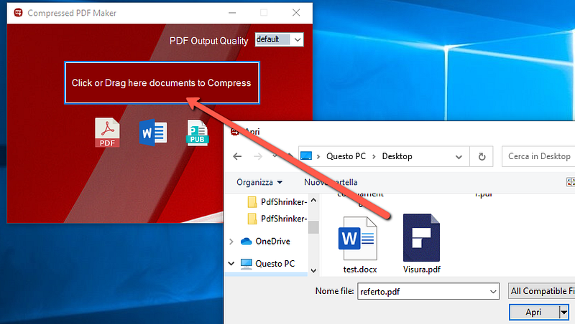Click the Word document icon in Compressed PDF Maker
Image resolution: width=575 pixels, height=324 pixels.
coord(153,133)
